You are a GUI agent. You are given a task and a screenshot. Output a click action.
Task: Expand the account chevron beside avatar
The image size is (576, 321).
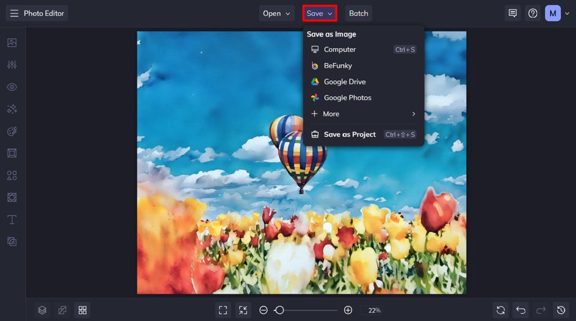pos(567,13)
